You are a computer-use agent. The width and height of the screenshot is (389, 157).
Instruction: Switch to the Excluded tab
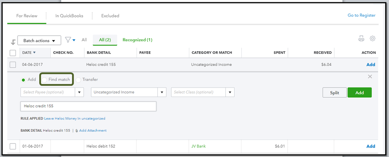tap(110, 16)
